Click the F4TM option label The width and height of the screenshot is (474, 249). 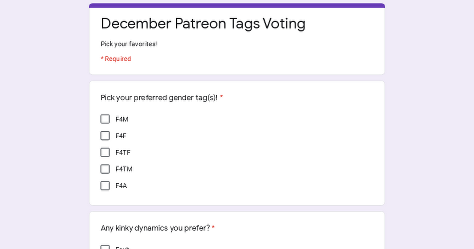click(x=124, y=169)
